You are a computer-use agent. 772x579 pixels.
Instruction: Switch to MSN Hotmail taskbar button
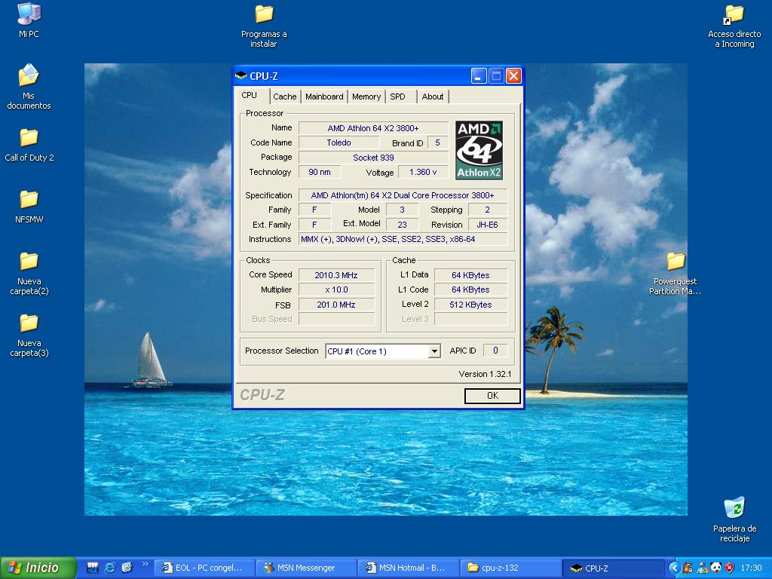408,568
